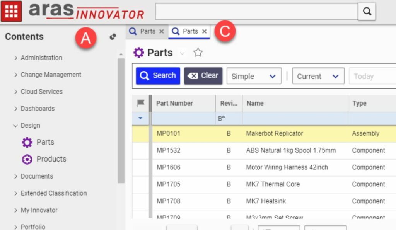This screenshot has height=230, width=396.
Task: Select row MP1705
Action: click(x=264, y=184)
